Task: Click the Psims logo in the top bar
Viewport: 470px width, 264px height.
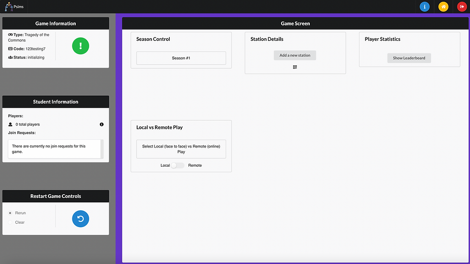Action: (14, 7)
